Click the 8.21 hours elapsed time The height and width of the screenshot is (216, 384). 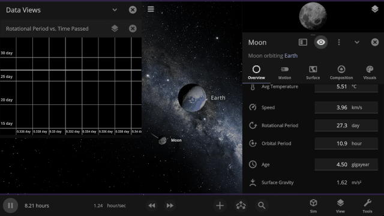click(x=37, y=206)
